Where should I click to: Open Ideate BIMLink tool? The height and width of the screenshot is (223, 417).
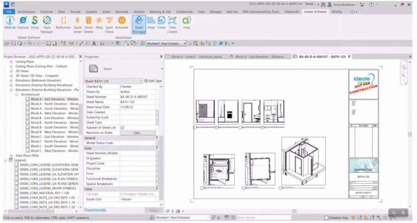pyautogui.click(x=10, y=23)
